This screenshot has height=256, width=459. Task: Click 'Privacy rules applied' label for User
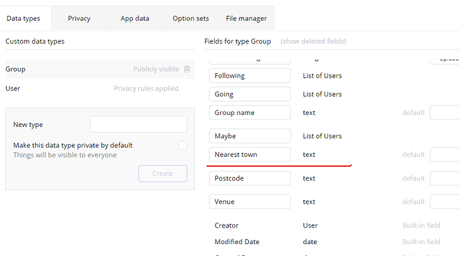click(146, 88)
